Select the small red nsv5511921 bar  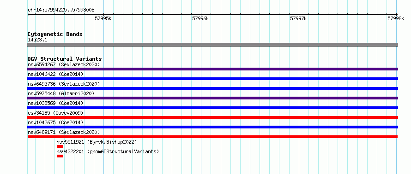tap(60, 146)
